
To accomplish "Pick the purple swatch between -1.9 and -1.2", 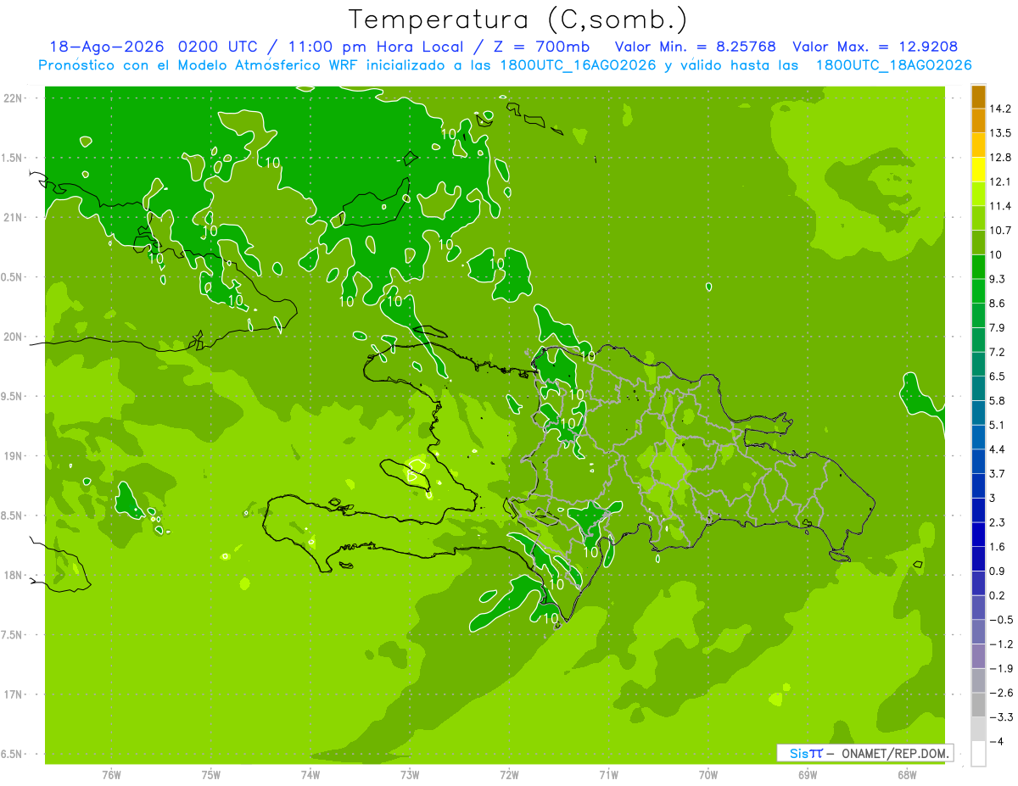I will (978, 656).
